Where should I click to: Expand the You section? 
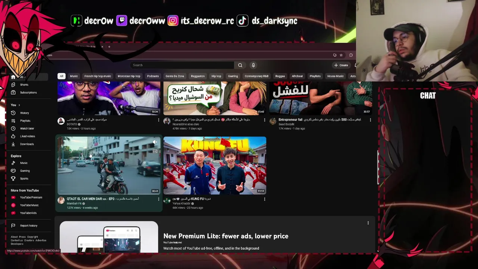pyautogui.click(x=15, y=105)
